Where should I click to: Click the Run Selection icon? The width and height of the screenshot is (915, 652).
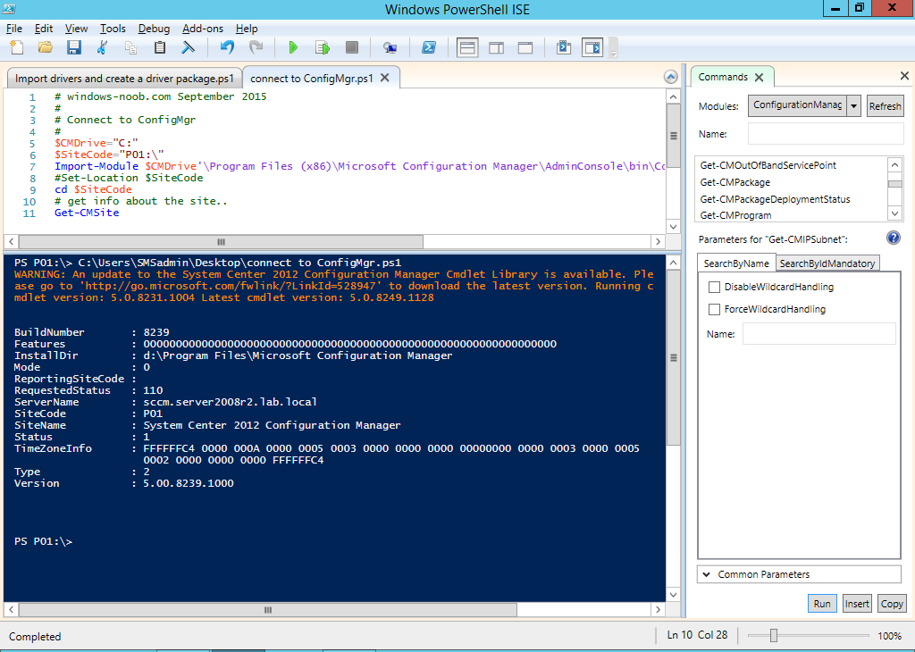click(x=322, y=48)
